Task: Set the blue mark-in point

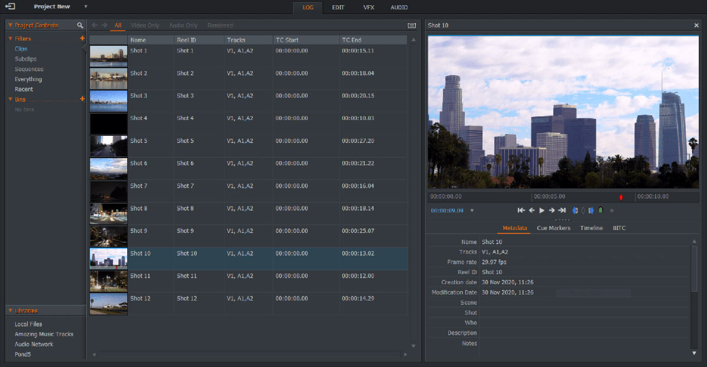Action: click(x=575, y=211)
